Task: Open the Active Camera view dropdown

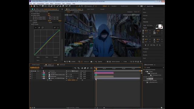Action: click(116, 61)
